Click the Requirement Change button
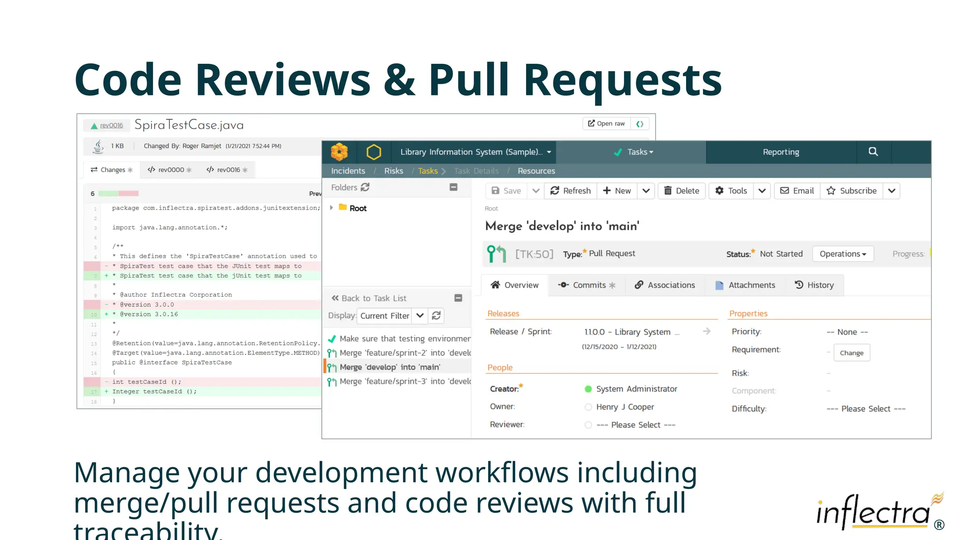 852,353
